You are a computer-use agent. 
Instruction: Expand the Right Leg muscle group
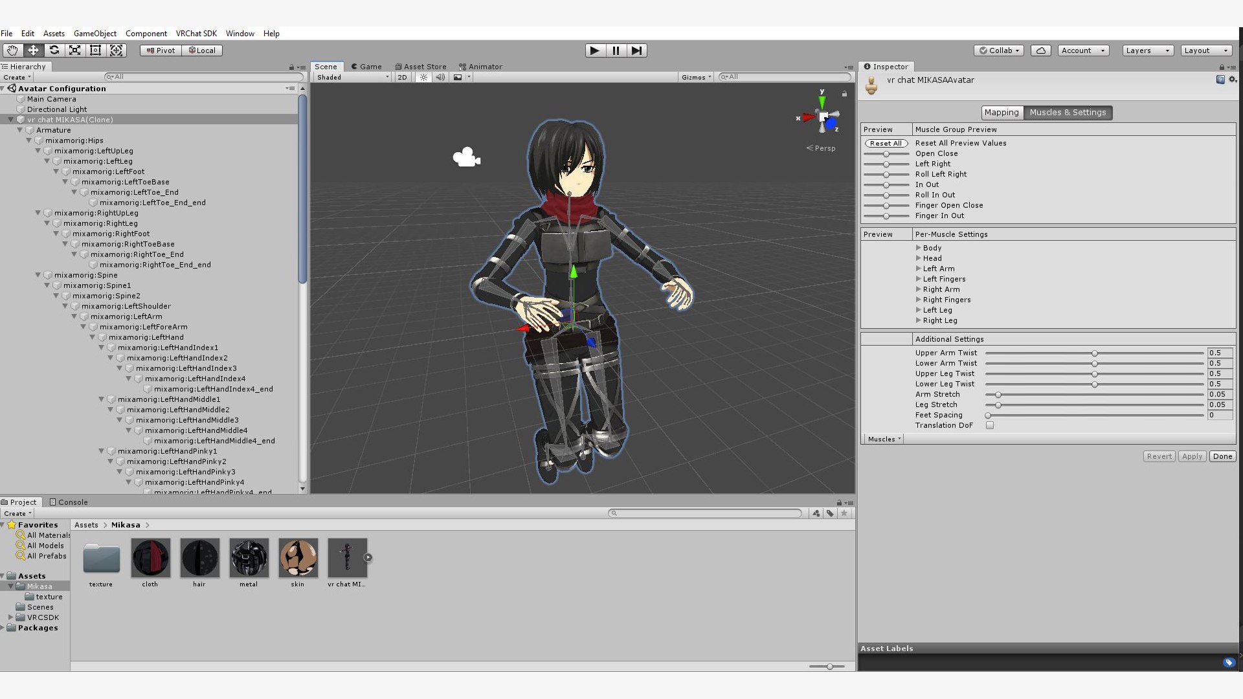(x=918, y=320)
